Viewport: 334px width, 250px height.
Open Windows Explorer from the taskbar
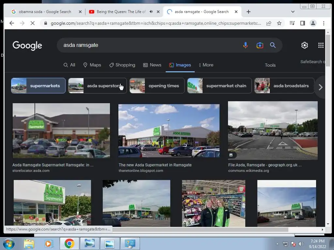(x=29, y=243)
